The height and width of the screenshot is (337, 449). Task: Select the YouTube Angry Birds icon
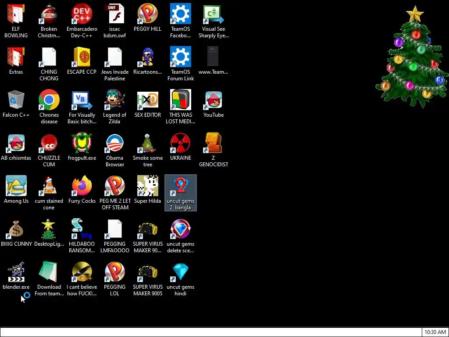coord(214,100)
